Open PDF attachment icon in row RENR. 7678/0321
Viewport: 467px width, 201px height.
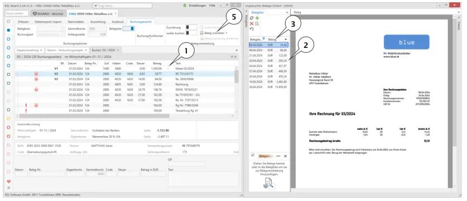click(x=36, y=90)
